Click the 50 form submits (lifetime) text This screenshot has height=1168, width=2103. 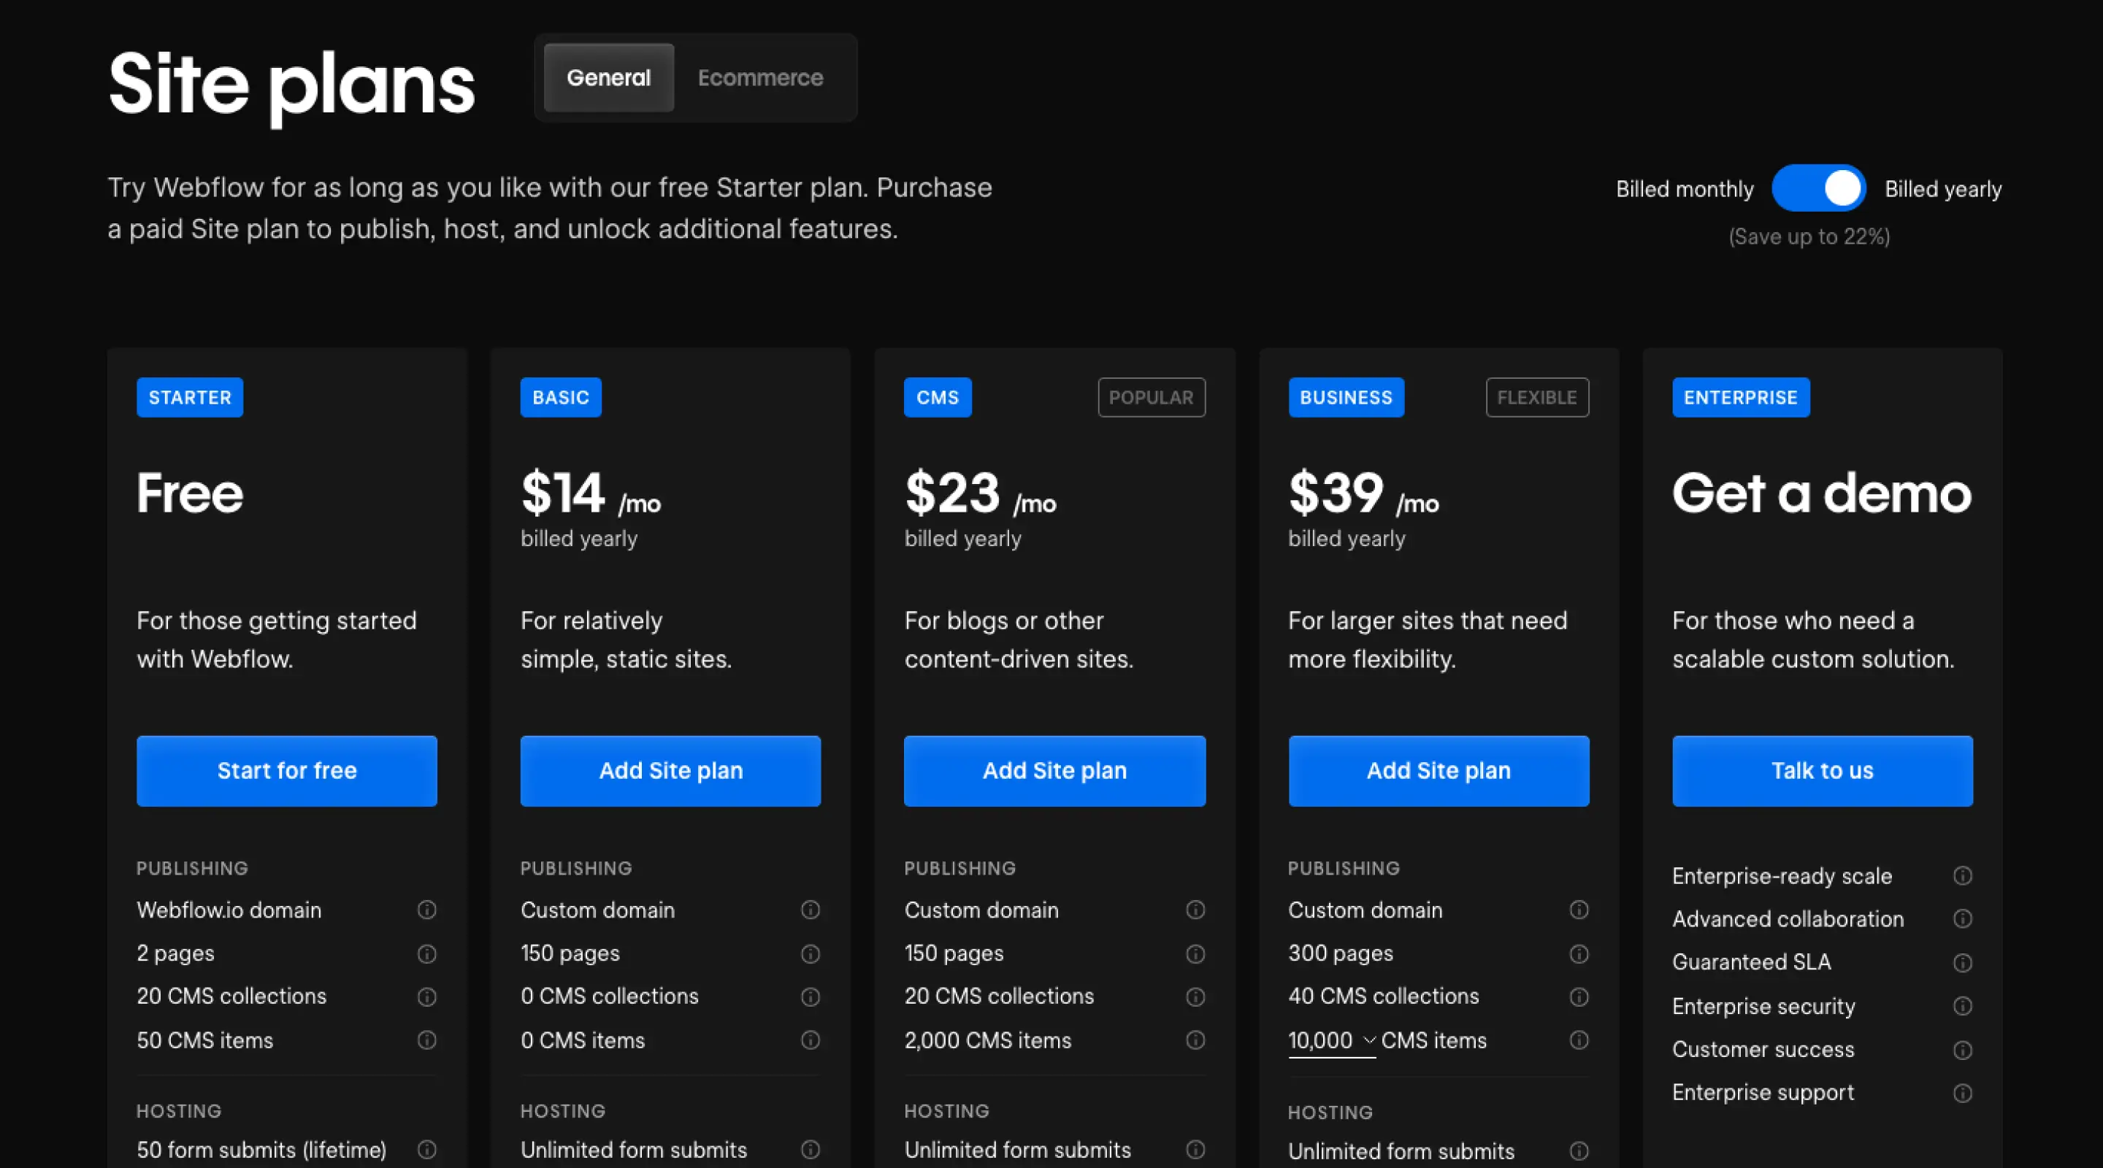261,1149
